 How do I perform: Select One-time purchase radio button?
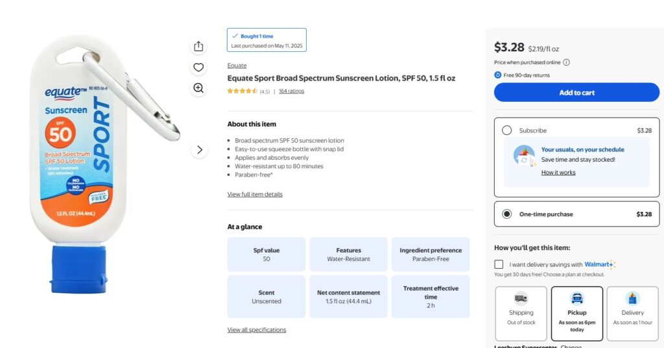(x=507, y=214)
